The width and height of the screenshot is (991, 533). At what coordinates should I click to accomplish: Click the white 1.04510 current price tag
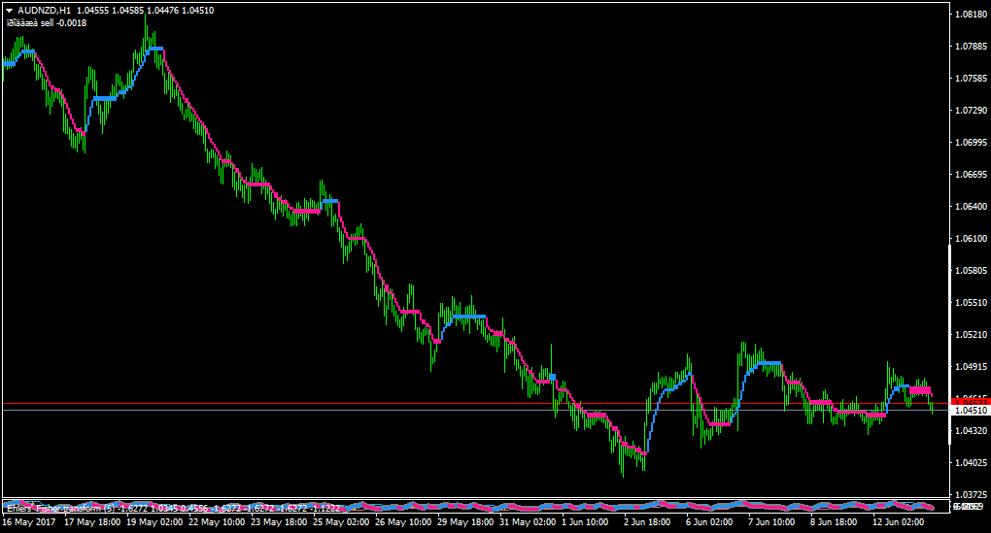[x=971, y=411]
